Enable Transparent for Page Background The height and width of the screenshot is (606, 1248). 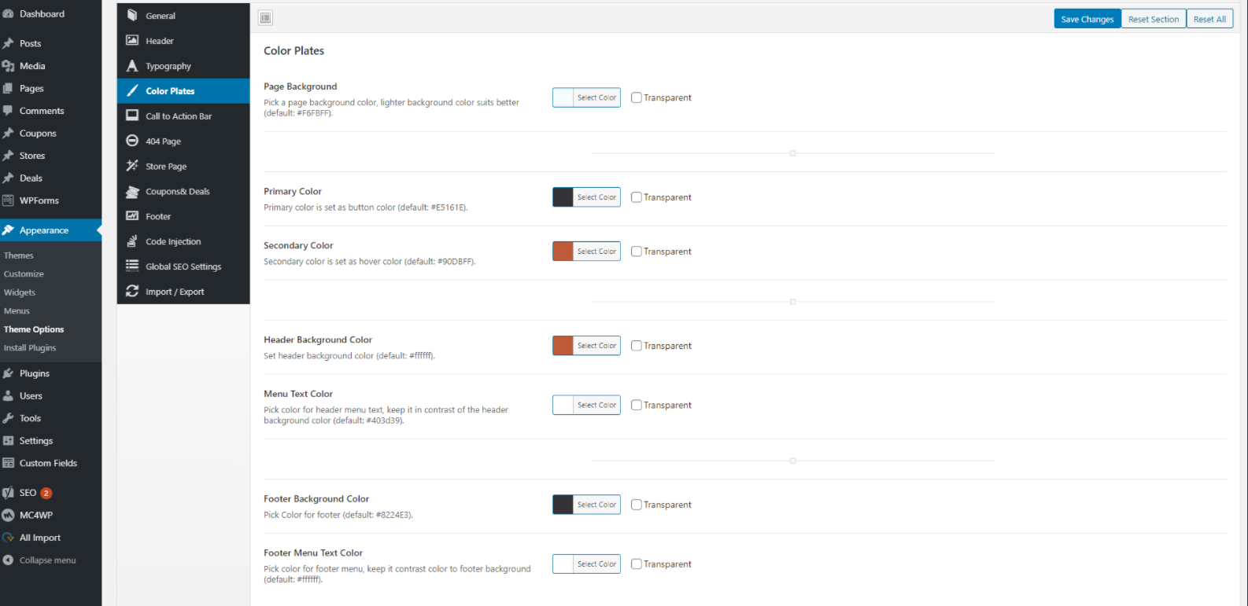click(x=637, y=98)
